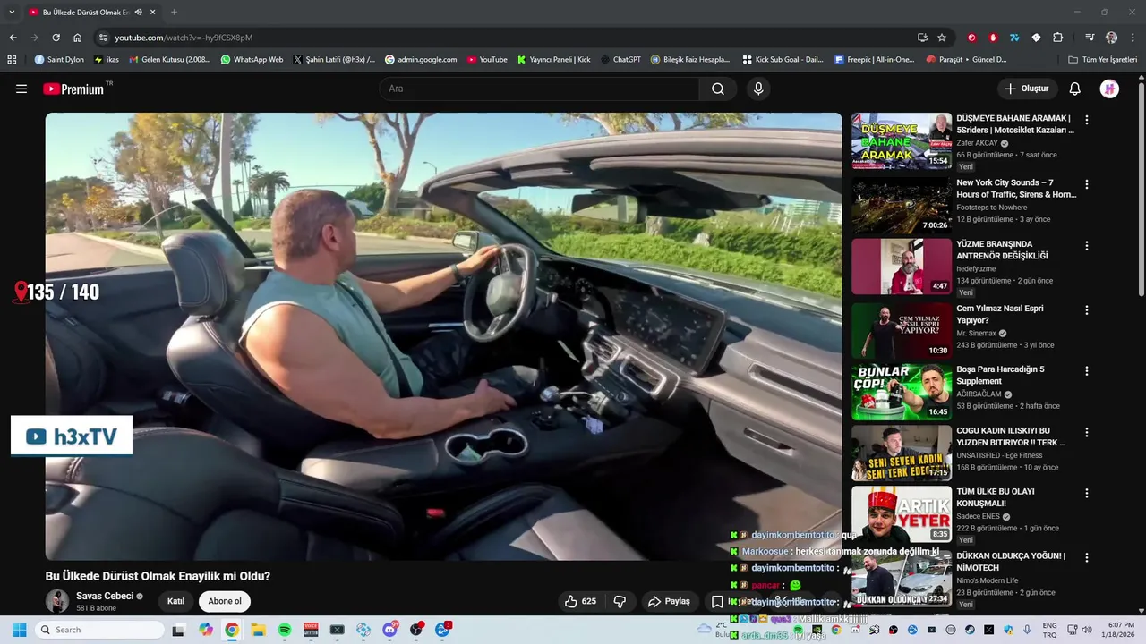
Task: Open options for COGU KADIN ILISKIYI video
Action: point(1087,432)
